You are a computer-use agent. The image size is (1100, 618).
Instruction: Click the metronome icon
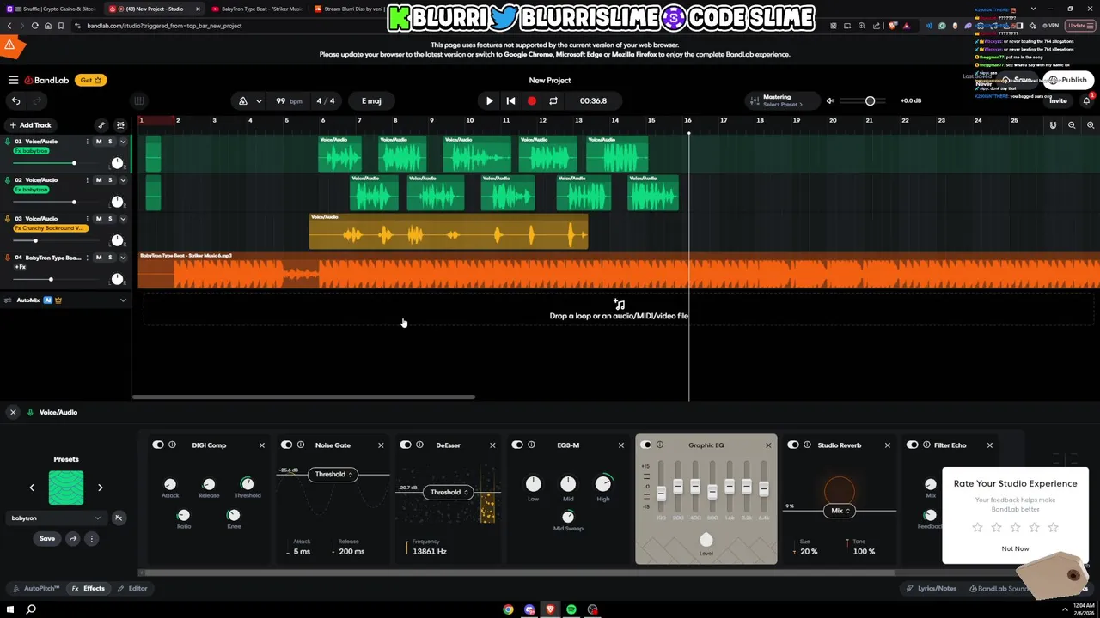click(x=243, y=100)
